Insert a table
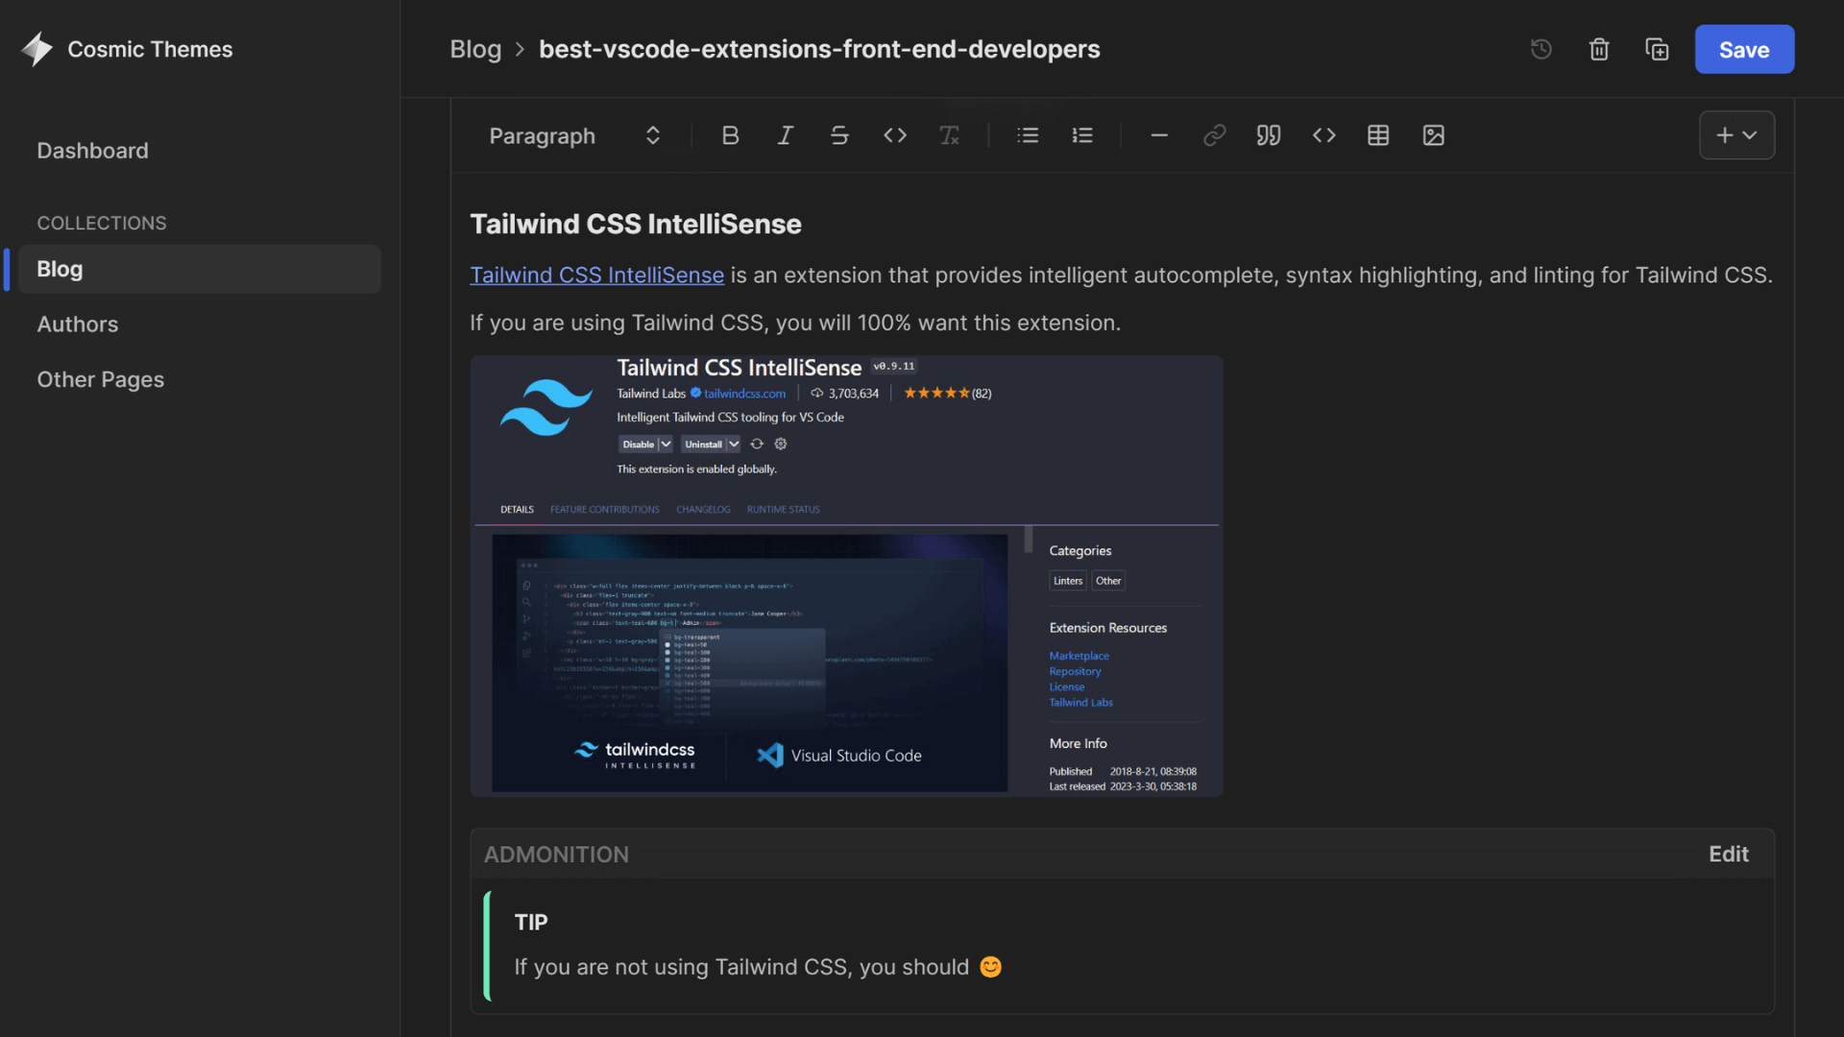The image size is (1844, 1037). pos(1378,135)
